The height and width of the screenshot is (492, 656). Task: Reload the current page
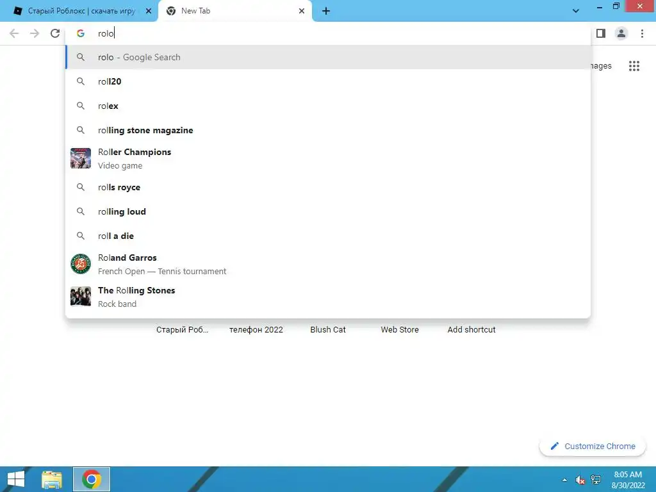55,33
